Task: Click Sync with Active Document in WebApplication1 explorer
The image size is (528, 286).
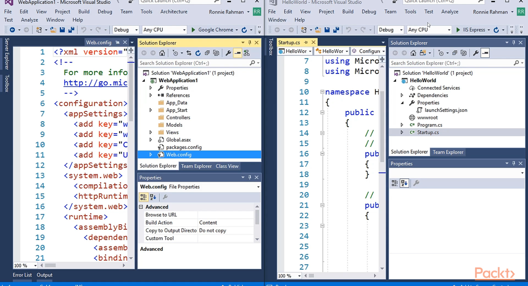Action: pos(189,53)
